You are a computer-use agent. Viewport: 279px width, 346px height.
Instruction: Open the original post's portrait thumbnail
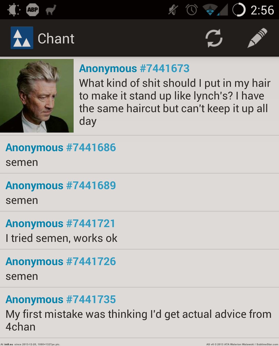[x=37, y=96]
